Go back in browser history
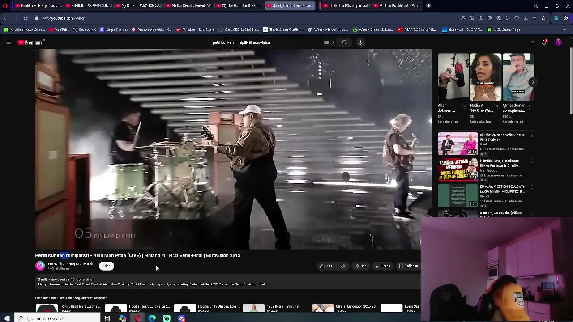Image resolution: width=573 pixels, height=322 pixels. 5,18
